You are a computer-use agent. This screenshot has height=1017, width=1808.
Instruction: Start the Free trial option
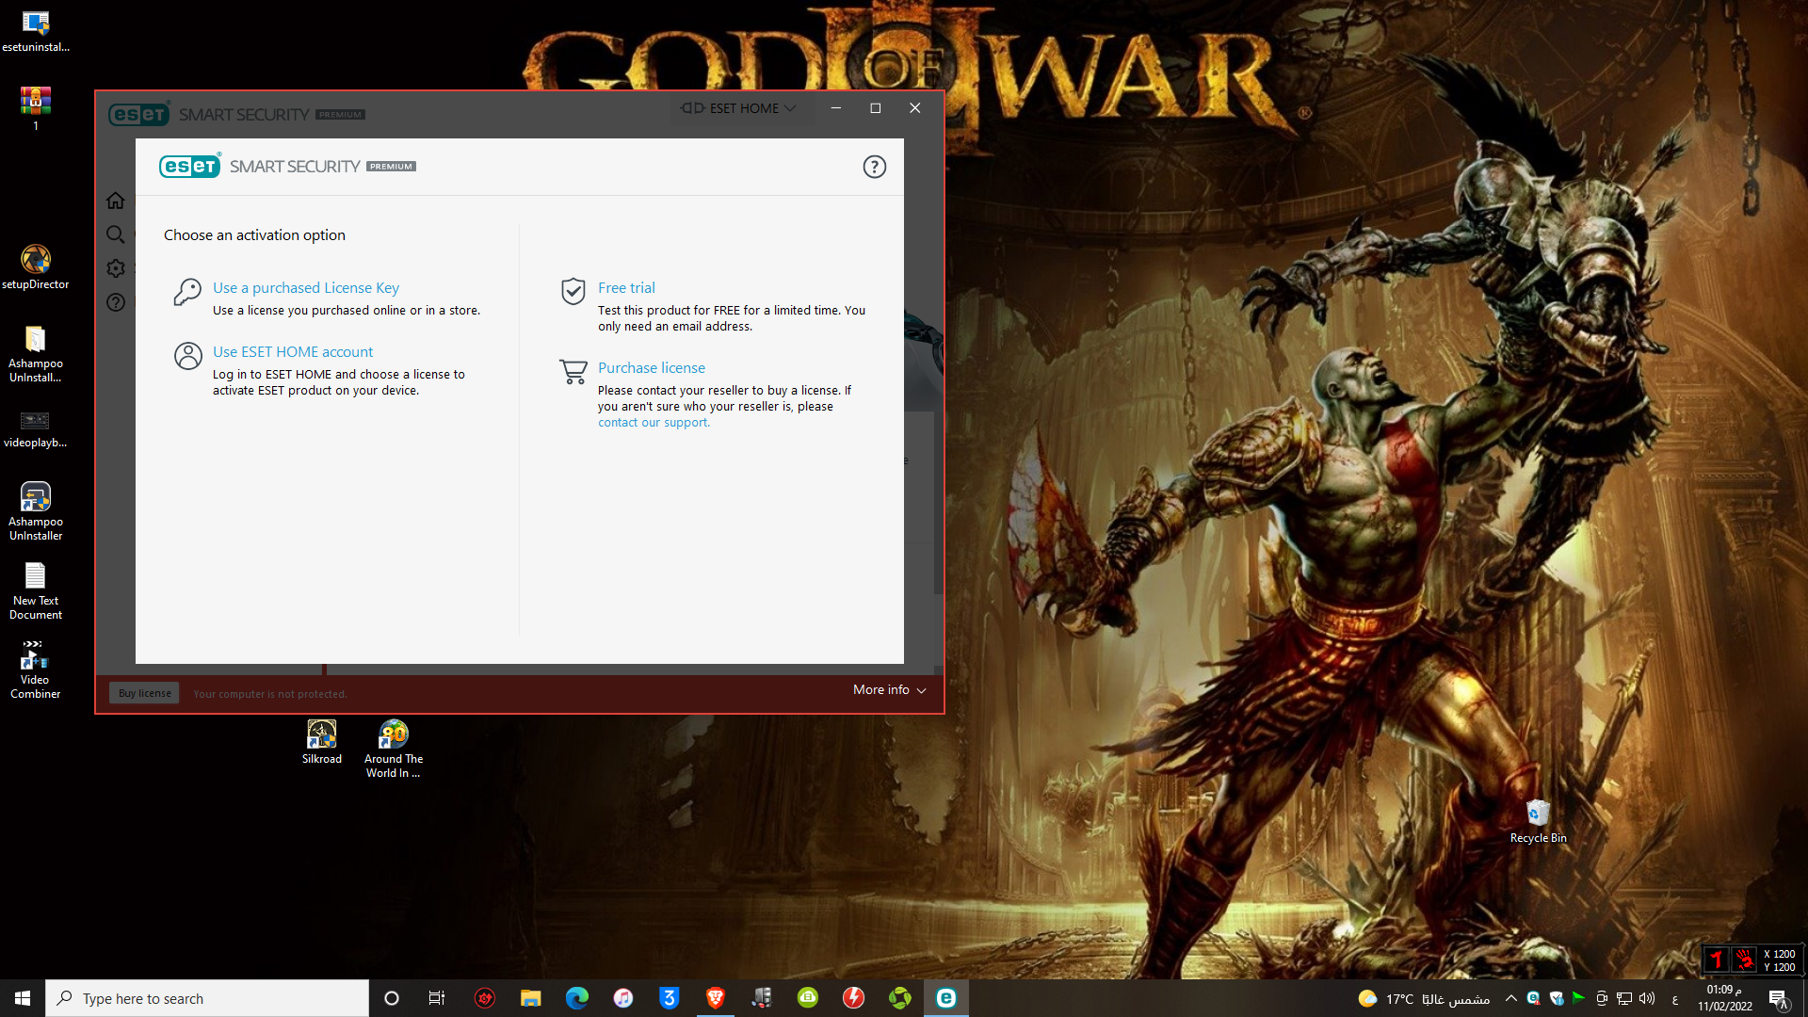626,288
